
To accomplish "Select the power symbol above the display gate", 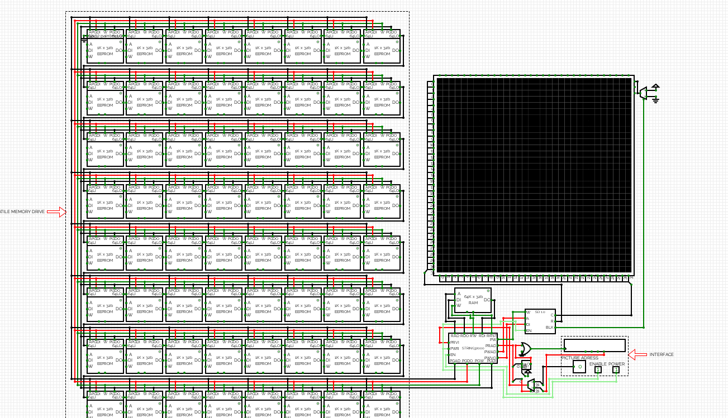I will pos(655,87).
